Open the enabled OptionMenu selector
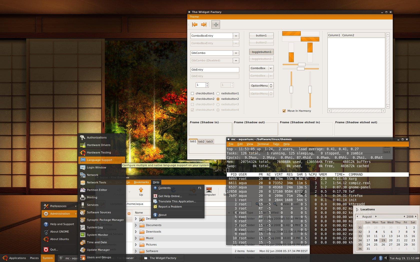 pos(261,86)
